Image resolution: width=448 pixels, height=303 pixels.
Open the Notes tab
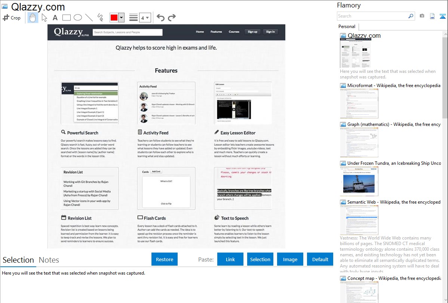pyautogui.click(x=49, y=260)
